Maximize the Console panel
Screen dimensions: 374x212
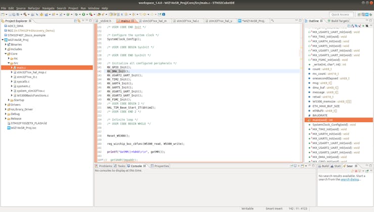coord(313,166)
